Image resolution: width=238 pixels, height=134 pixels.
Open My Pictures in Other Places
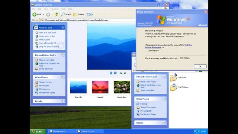44,86
